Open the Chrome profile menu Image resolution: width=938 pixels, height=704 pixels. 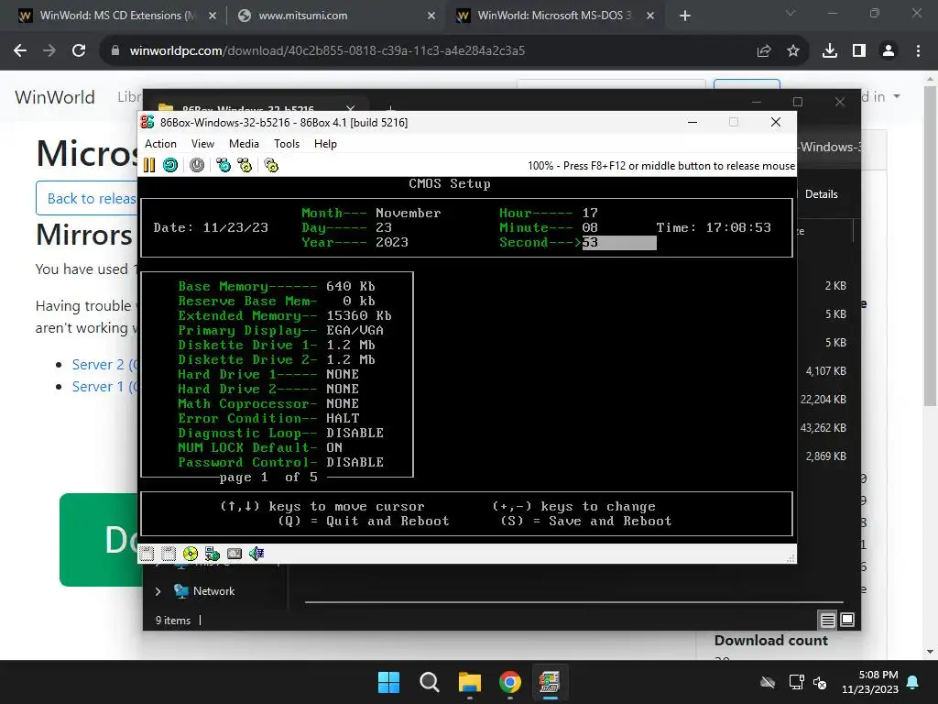point(889,51)
